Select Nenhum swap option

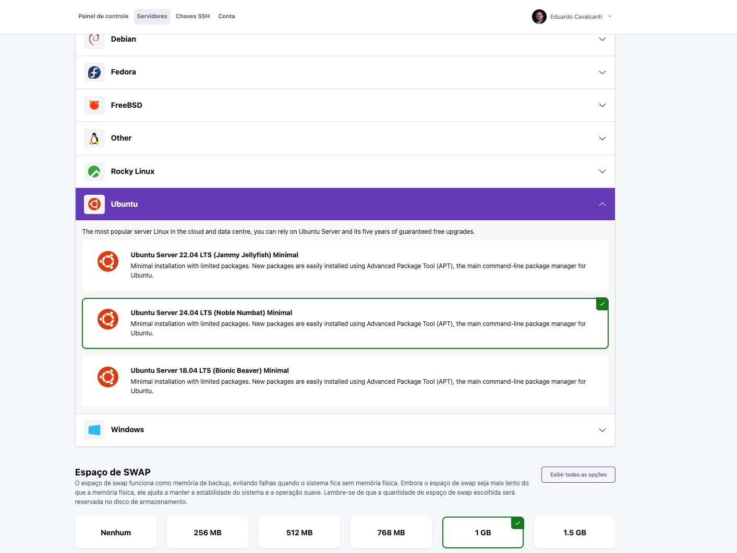(116, 533)
